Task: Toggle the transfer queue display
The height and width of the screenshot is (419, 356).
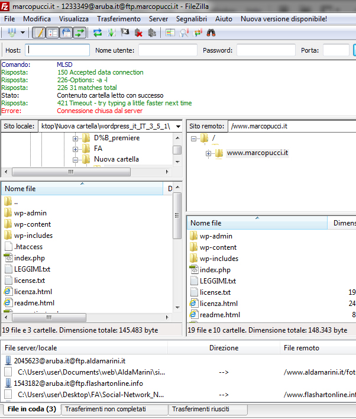Action: tap(80, 33)
